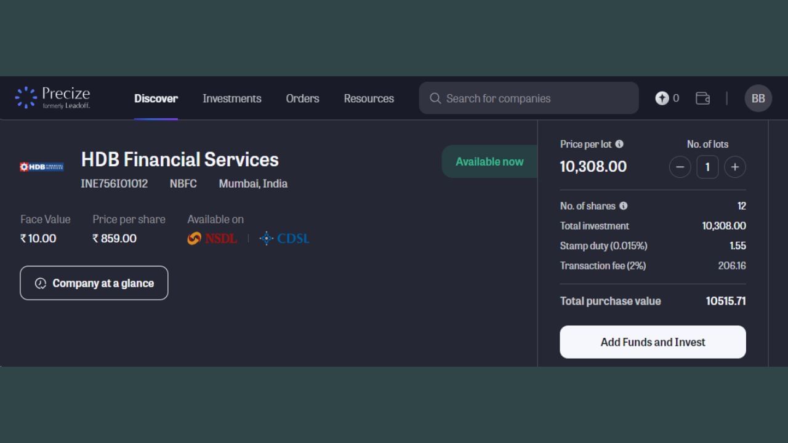Click the Available now badge
Viewport: 788px width, 443px height.
[489, 162]
